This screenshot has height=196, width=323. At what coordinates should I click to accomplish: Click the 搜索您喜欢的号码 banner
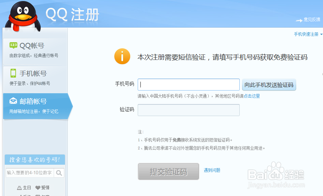point(35,160)
